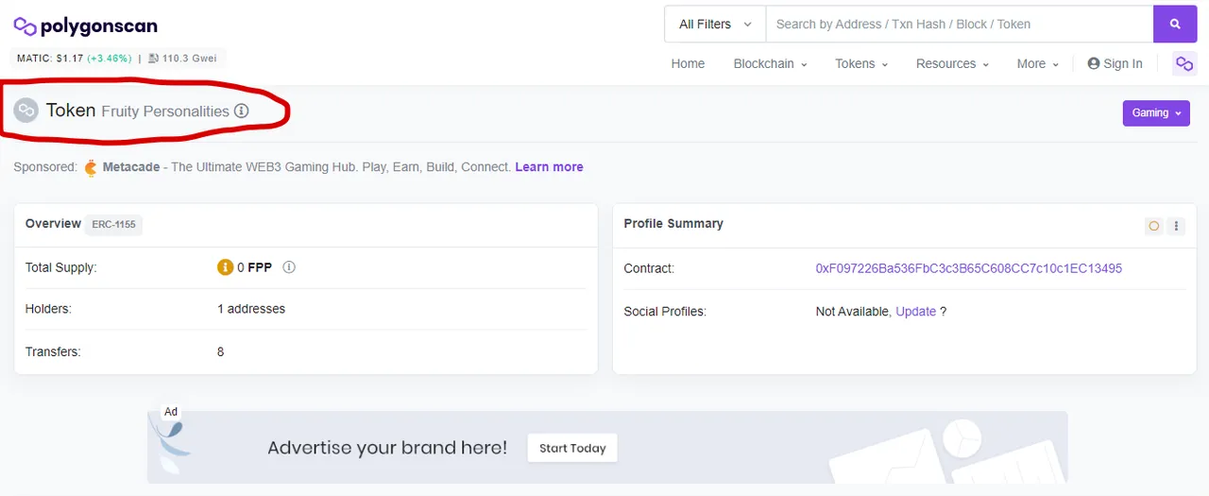Click the Polygon network icon beside Sign In
The width and height of the screenshot is (1209, 496).
pyautogui.click(x=1183, y=63)
